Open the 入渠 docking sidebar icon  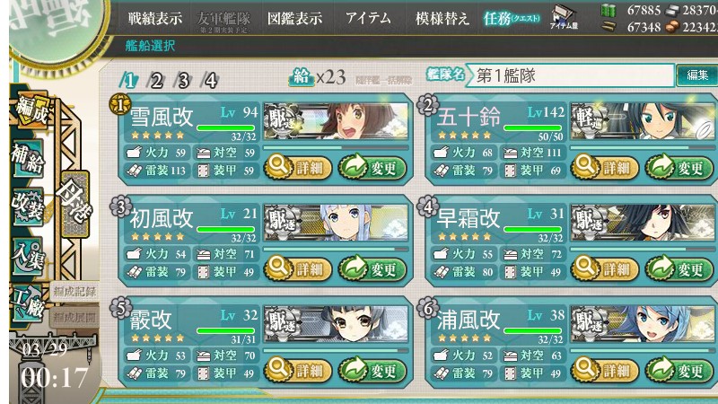click(x=29, y=256)
